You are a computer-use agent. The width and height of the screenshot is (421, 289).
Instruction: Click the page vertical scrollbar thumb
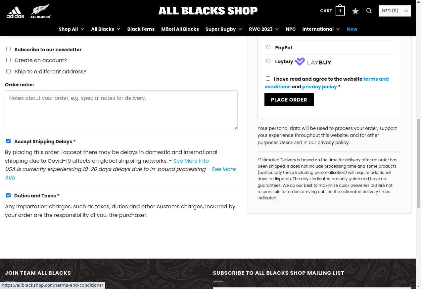coord(418,164)
